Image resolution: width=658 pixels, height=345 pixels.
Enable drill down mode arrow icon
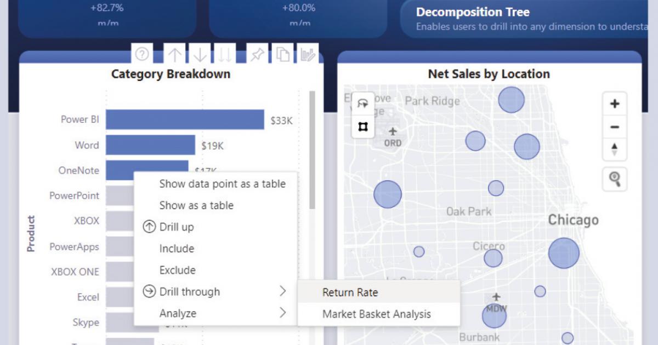tap(200, 54)
